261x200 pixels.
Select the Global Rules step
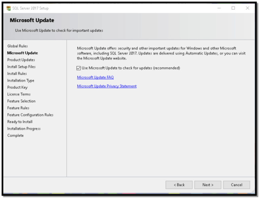(17, 46)
